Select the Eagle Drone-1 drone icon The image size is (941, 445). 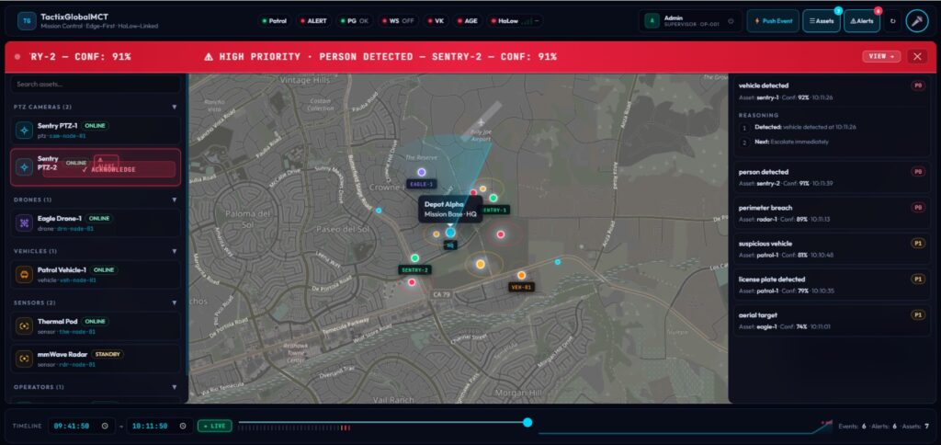(x=24, y=222)
